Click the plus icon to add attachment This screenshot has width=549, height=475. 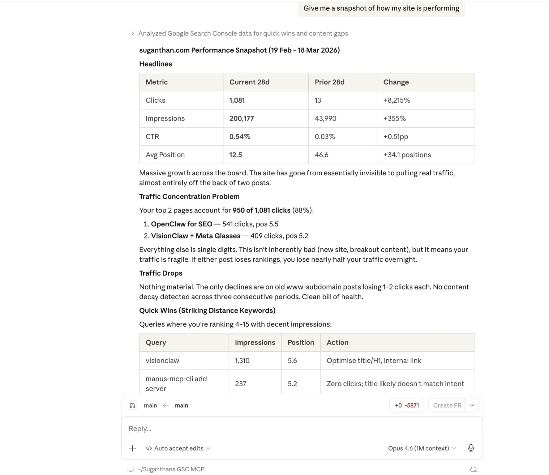pos(132,448)
